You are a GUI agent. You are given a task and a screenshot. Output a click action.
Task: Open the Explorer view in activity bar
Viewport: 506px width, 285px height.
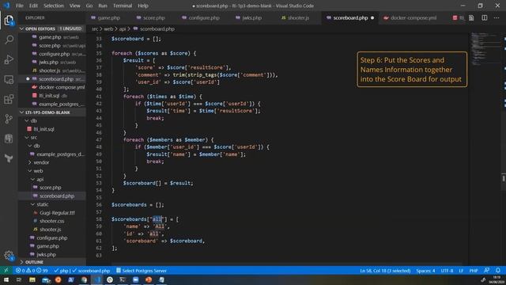(x=9, y=21)
